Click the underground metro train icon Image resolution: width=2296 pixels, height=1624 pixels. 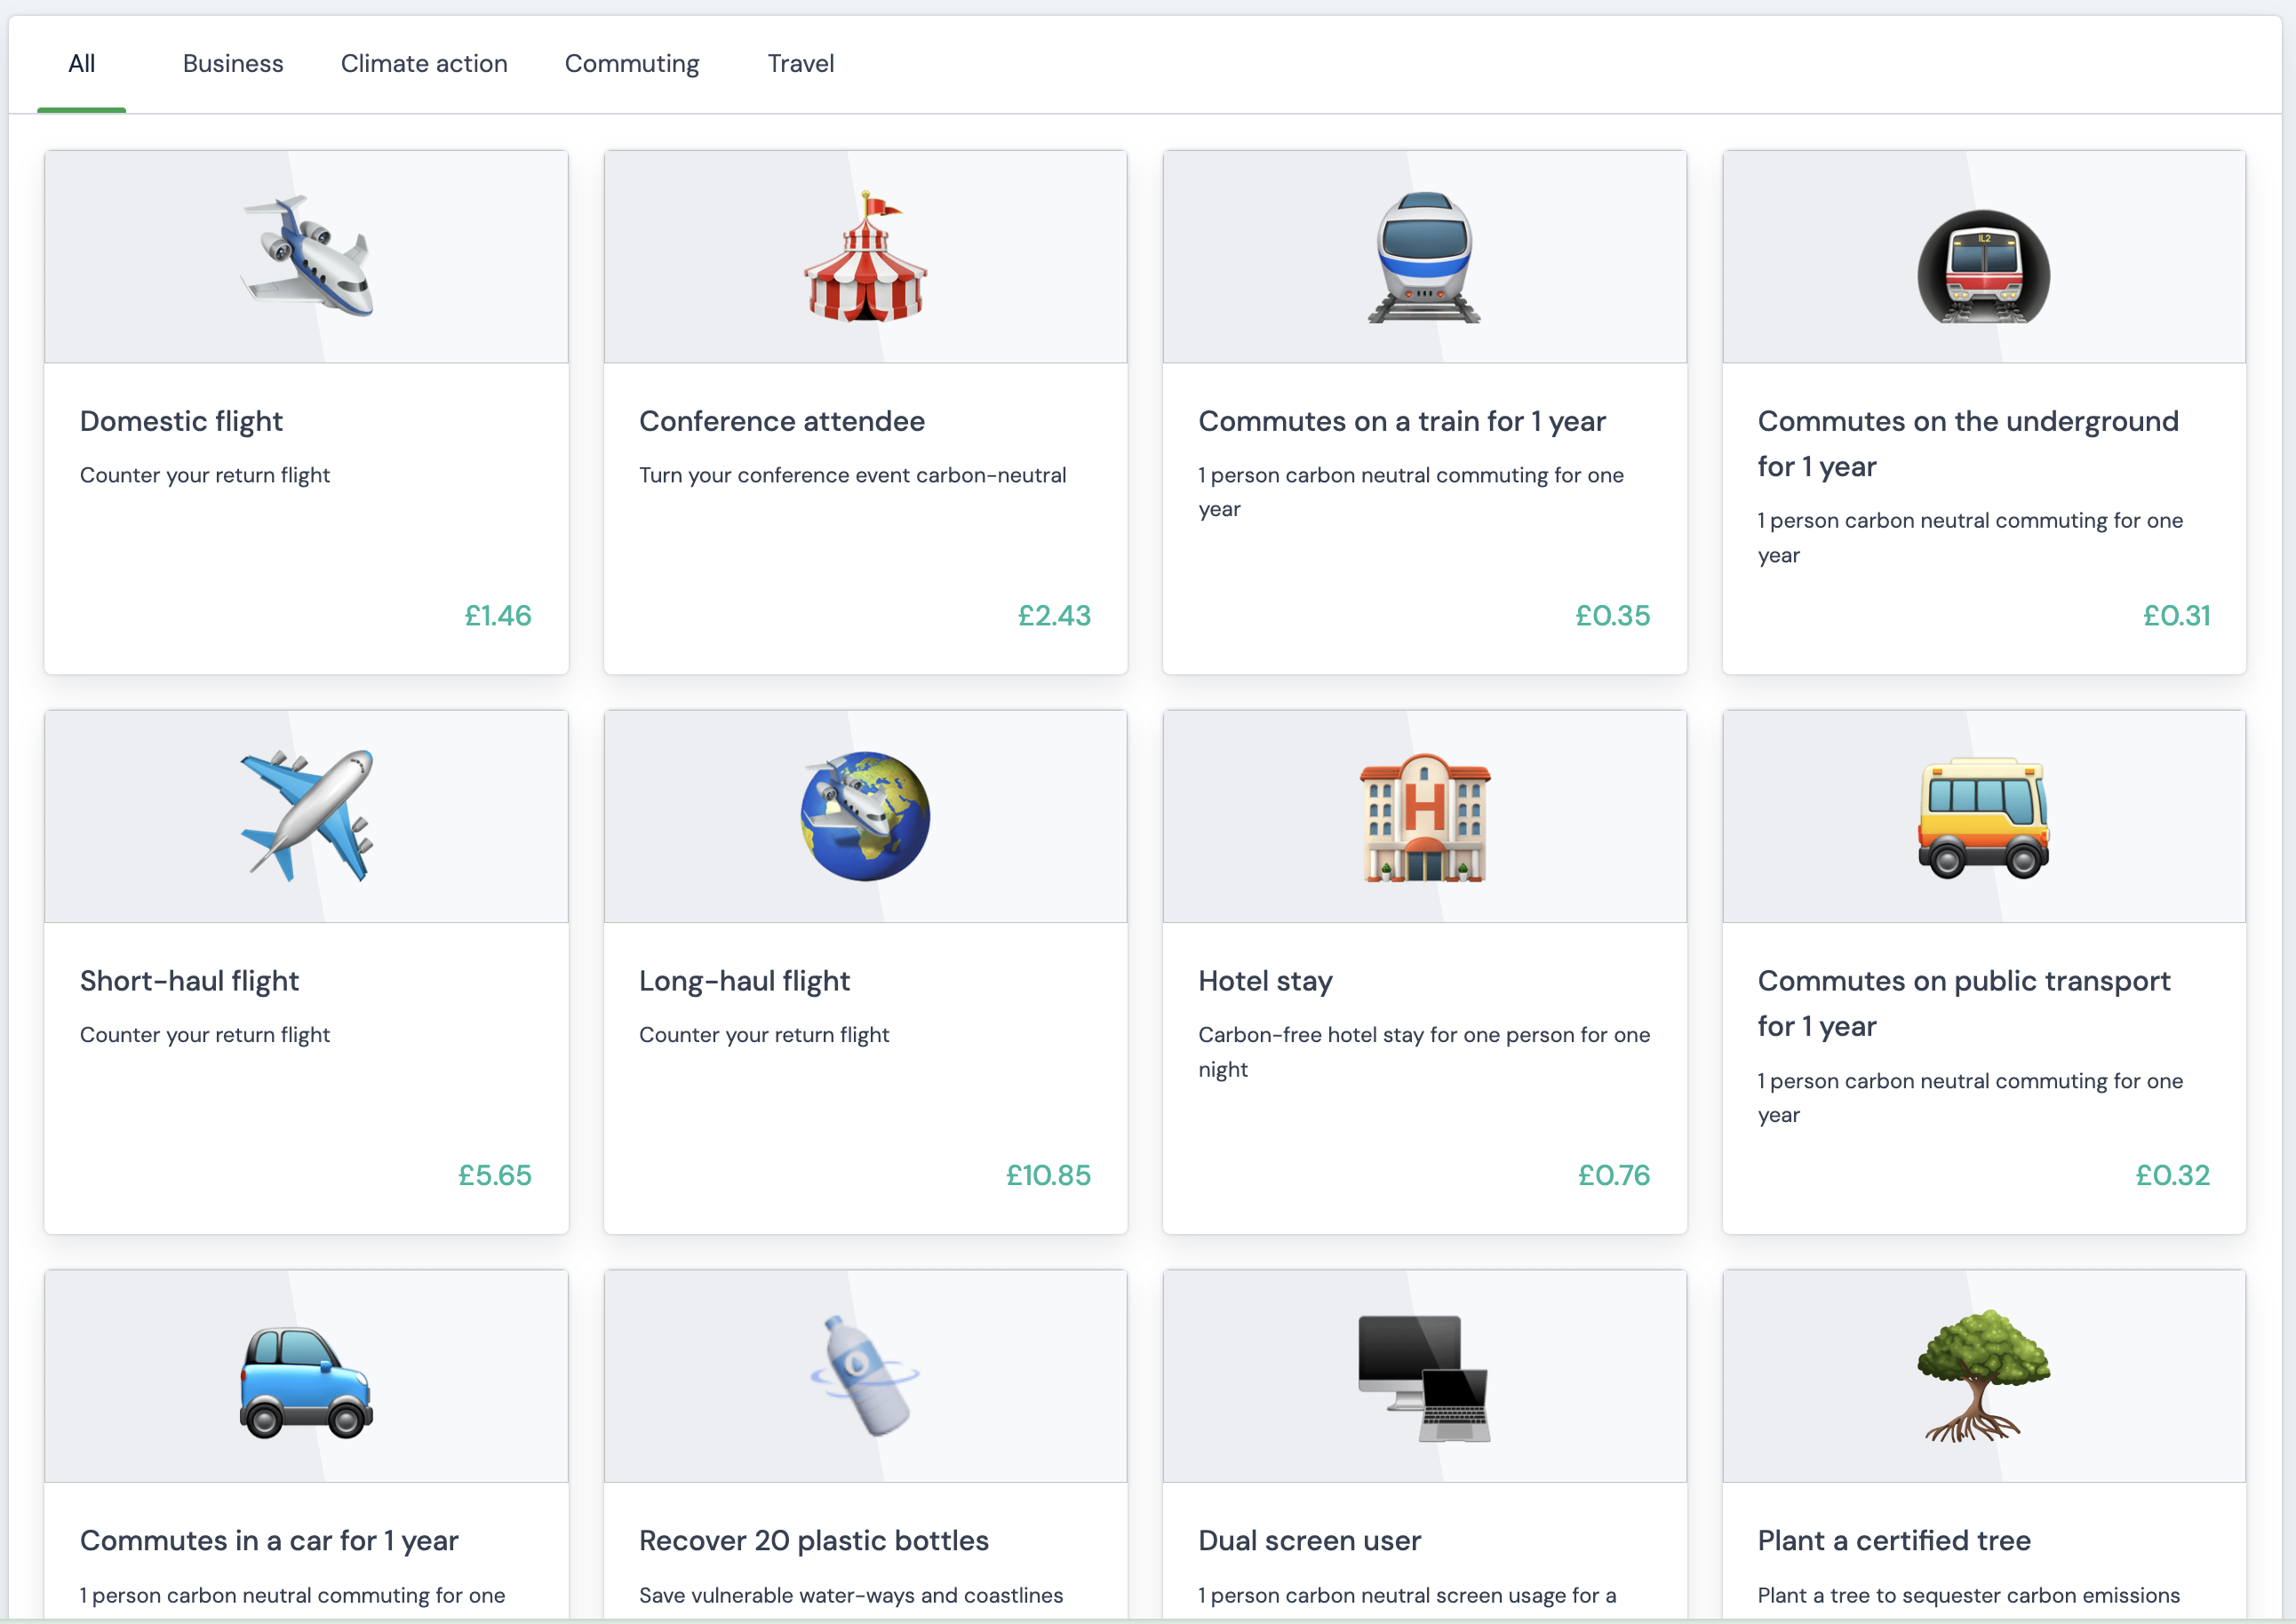[x=1984, y=266]
